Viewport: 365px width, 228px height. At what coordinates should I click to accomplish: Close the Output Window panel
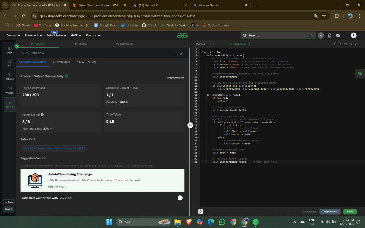point(181,54)
